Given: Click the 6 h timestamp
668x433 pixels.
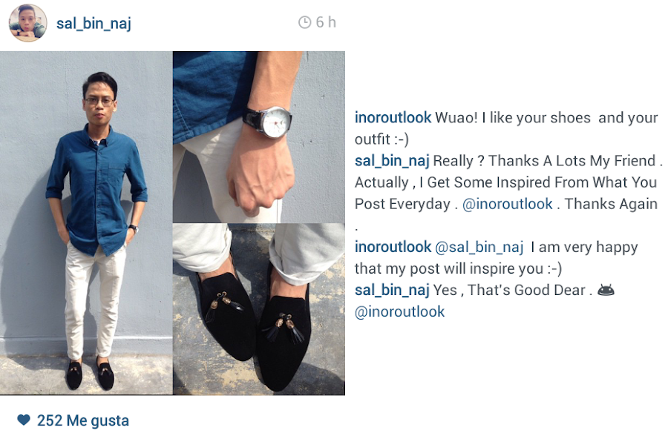Looking at the screenshot, I should [x=326, y=22].
